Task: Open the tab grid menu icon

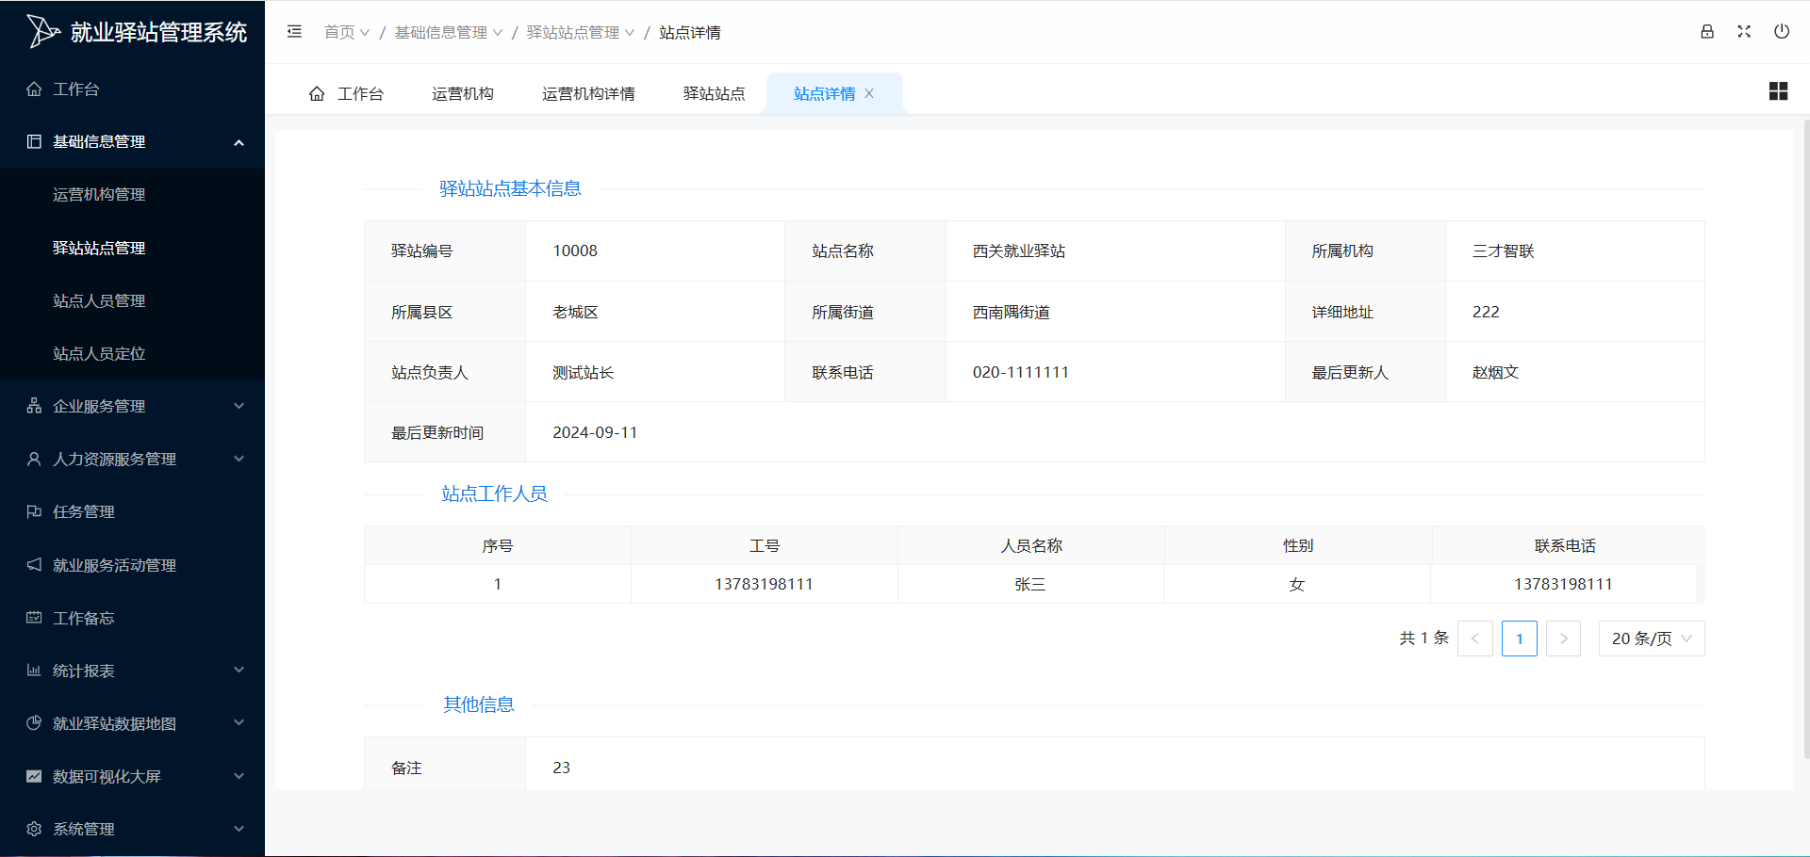Action: pyautogui.click(x=1778, y=91)
